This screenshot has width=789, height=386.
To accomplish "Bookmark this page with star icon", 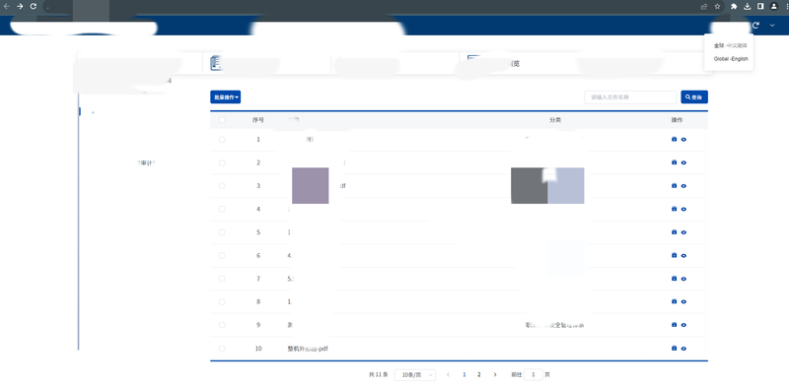I will click(x=718, y=7).
